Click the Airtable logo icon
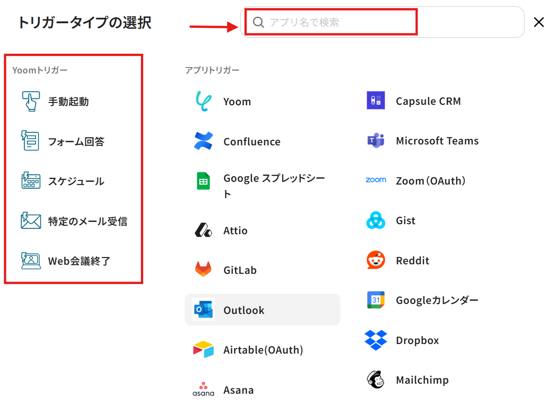The image size is (546, 406). click(203, 349)
